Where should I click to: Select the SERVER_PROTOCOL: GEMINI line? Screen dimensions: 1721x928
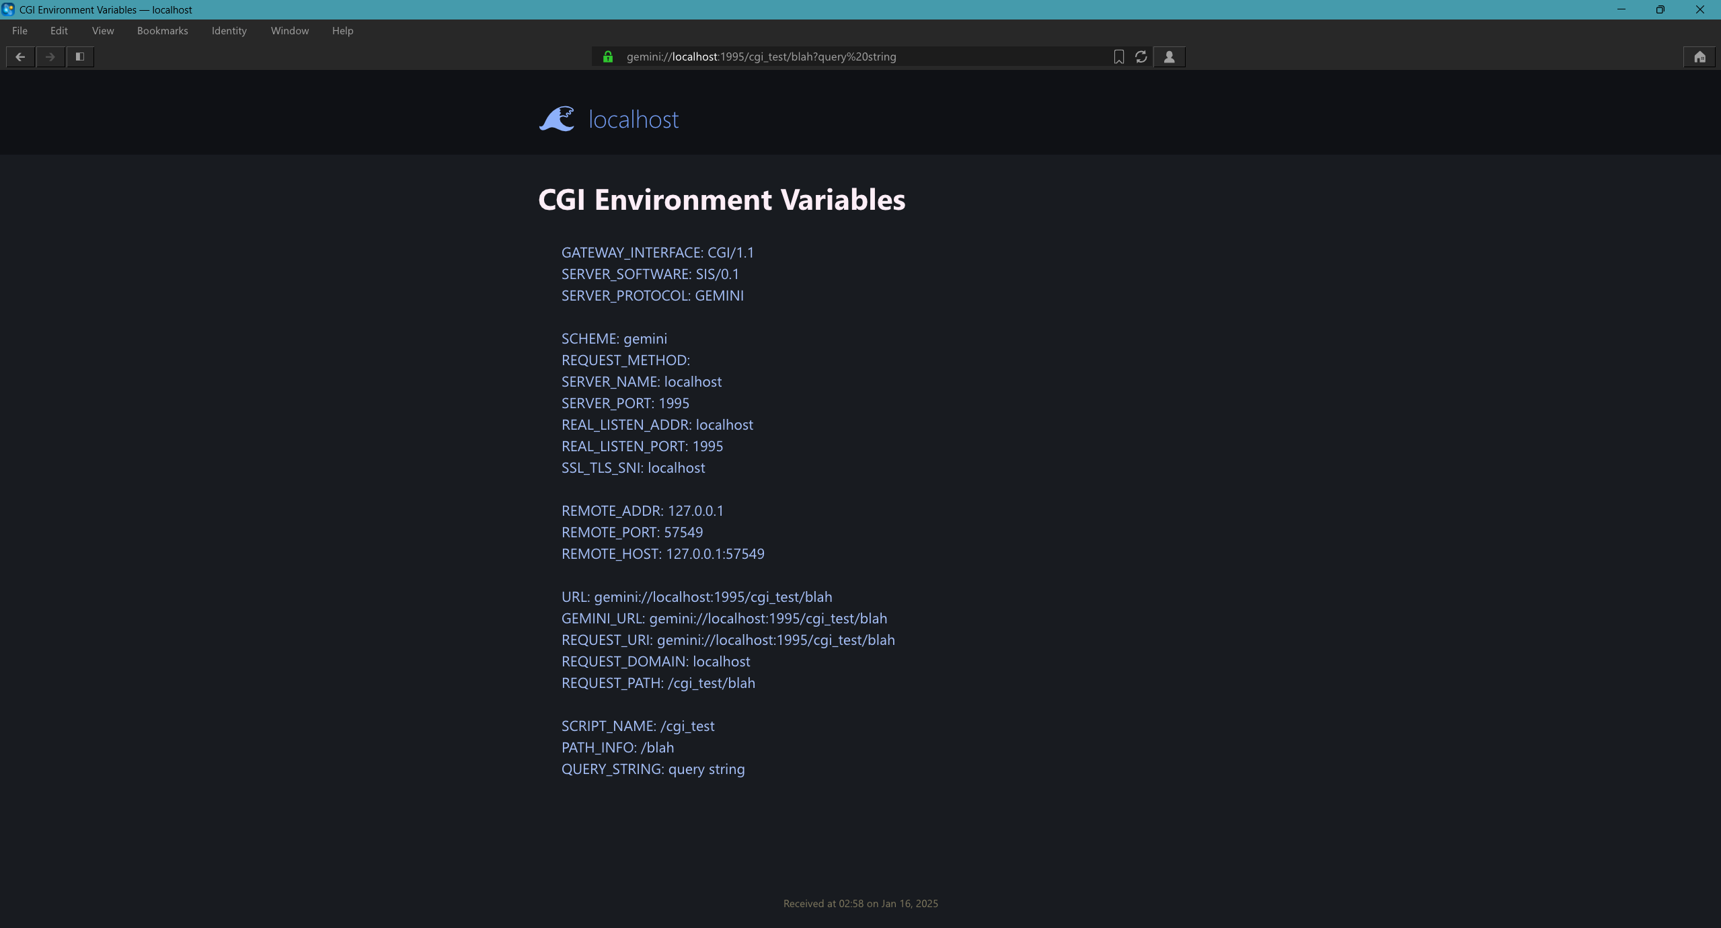[652, 296]
